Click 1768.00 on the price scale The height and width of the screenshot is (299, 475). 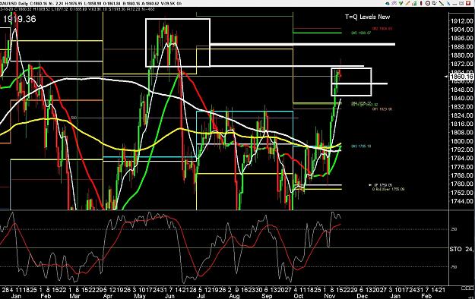462,175
